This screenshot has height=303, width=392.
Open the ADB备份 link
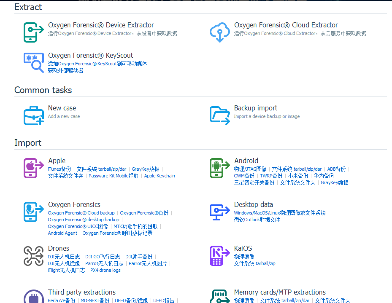(x=336, y=169)
